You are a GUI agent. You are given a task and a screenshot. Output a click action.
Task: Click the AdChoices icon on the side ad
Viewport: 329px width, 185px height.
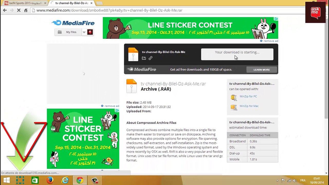(117, 110)
